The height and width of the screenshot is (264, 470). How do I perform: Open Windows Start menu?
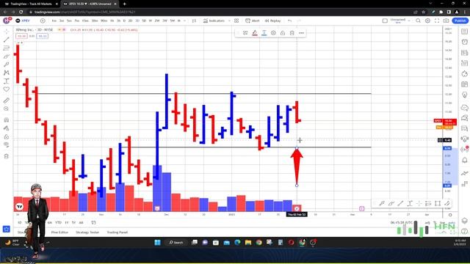157,243
